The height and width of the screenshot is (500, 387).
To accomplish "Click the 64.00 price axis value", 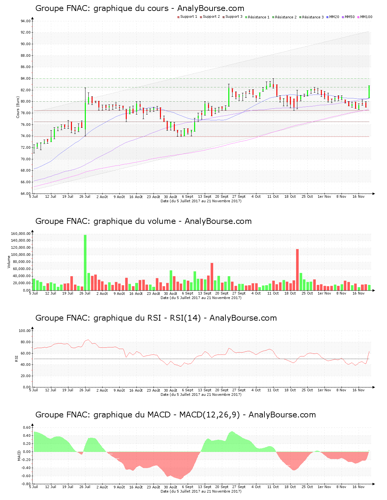I will click(26, 194).
